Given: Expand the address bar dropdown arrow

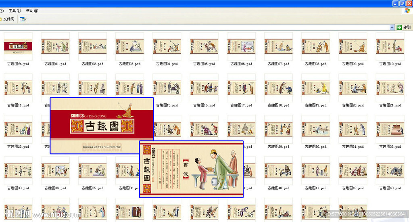Looking at the screenshot, I should point(392,27).
